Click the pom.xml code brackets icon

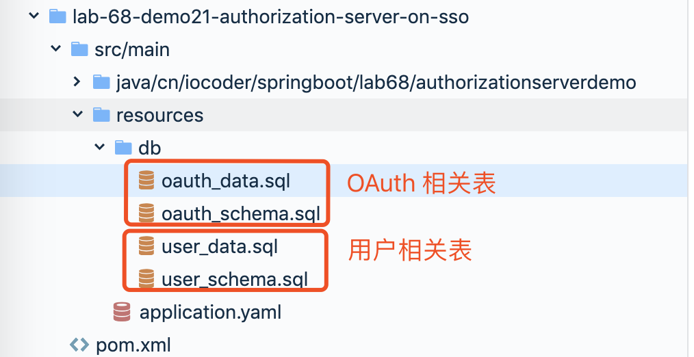[x=79, y=345]
